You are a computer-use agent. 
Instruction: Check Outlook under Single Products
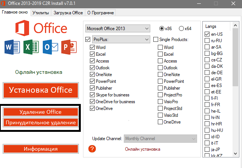[x=160, y=67]
